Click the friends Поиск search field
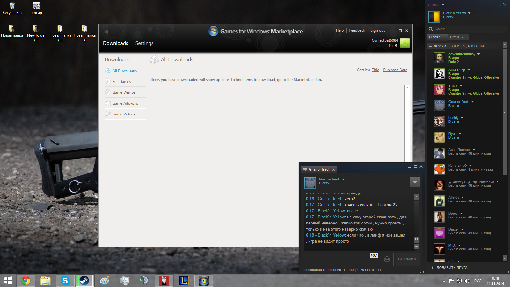Viewport: 510px width, 287px height. coord(467,29)
